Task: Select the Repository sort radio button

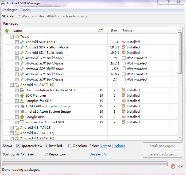Action: click(x=46, y=154)
